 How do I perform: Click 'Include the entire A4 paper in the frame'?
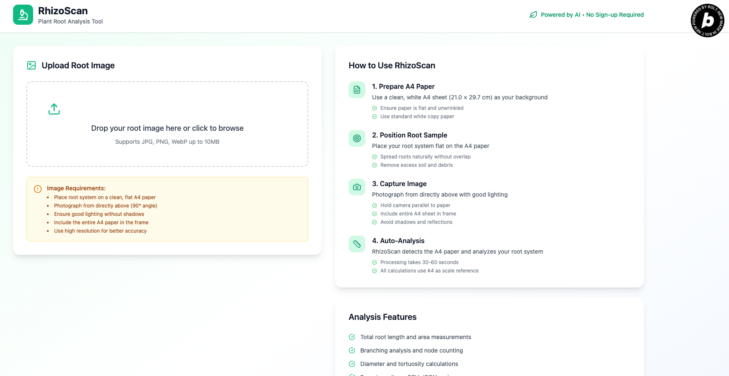point(101,223)
